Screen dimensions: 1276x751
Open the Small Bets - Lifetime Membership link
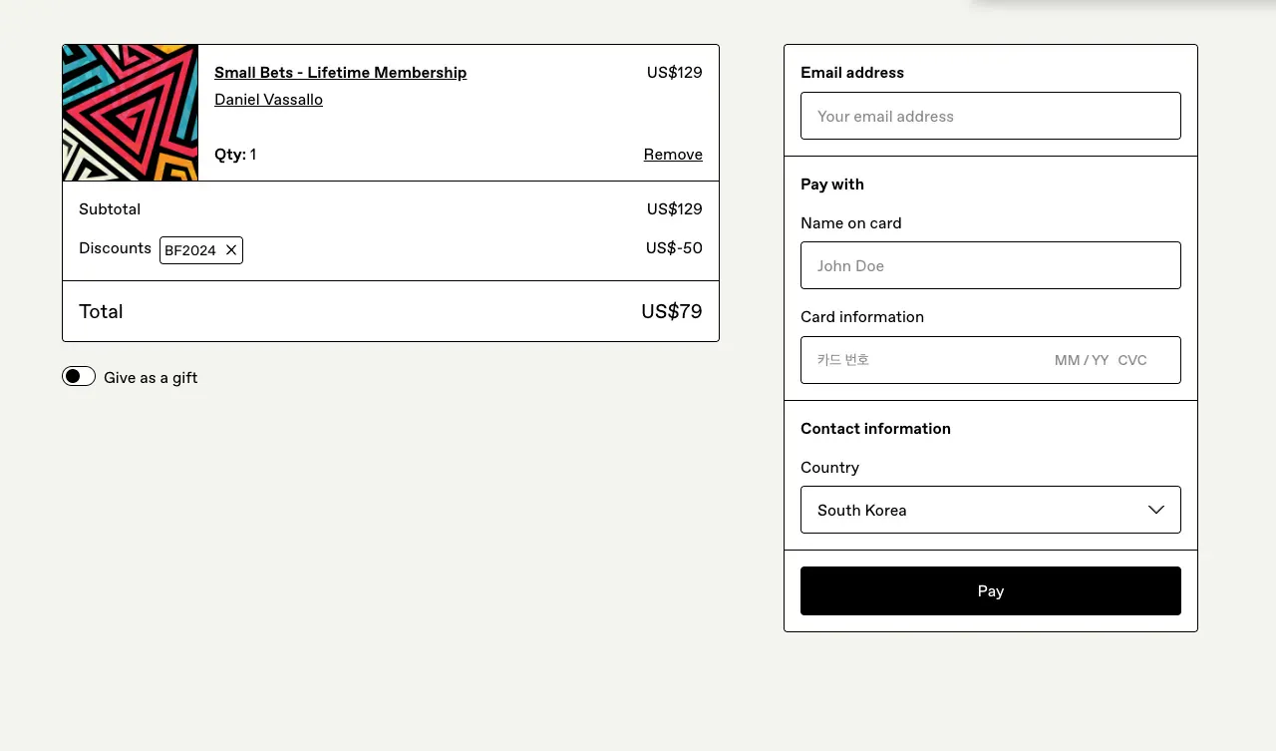tap(340, 73)
